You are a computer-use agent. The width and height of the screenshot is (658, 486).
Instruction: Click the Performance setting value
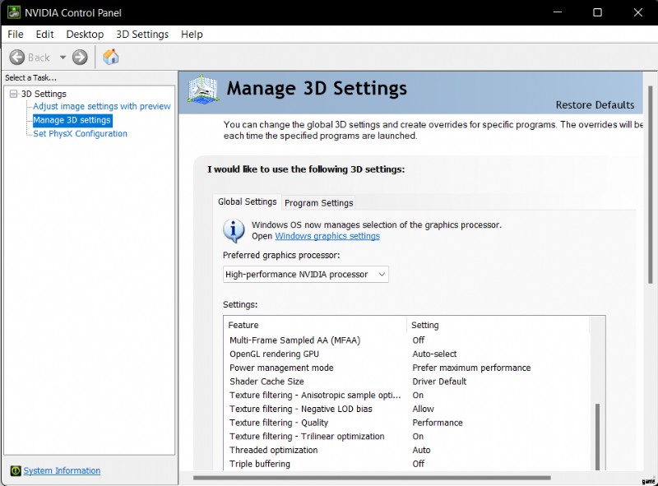coord(438,423)
